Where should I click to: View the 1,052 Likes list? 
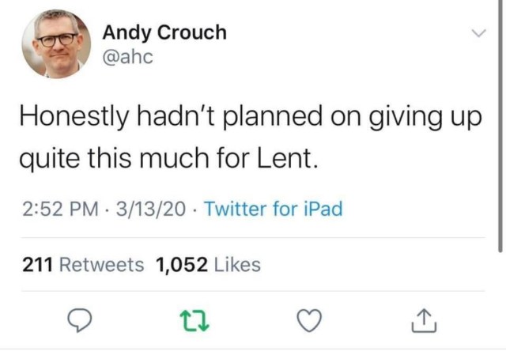pyautogui.click(x=209, y=265)
